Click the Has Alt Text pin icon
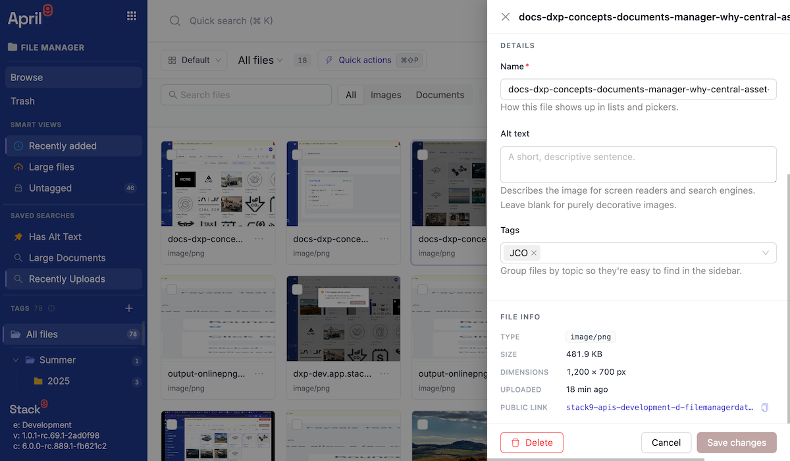This screenshot has width=790, height=461. 18,236
